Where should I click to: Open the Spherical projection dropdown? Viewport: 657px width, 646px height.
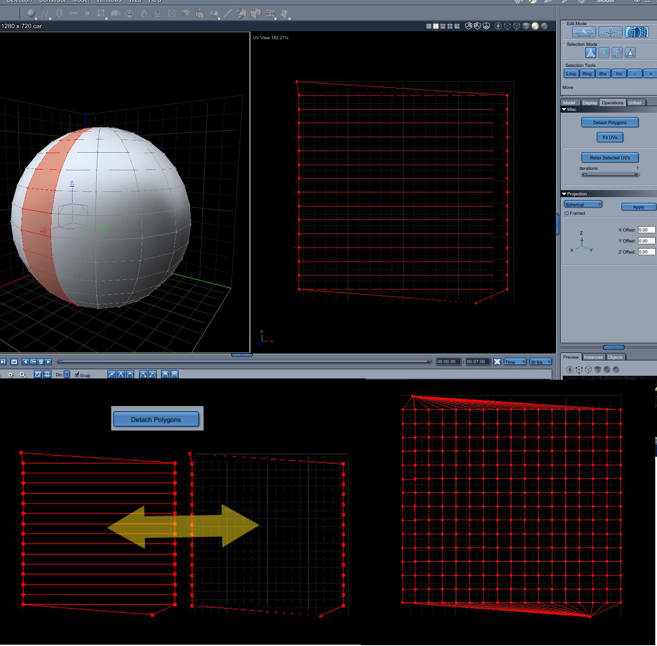[x=583, y=204]
